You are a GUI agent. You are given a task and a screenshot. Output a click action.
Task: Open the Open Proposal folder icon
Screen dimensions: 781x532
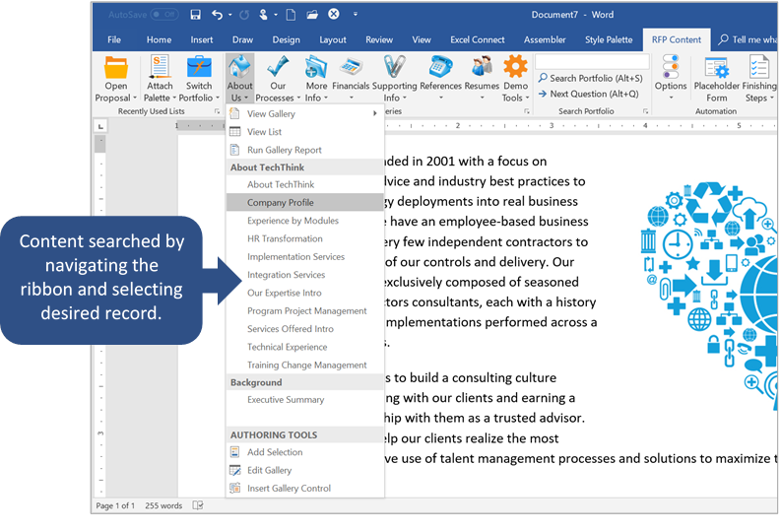coord(116,68)
